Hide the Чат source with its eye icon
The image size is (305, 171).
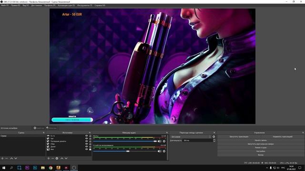(87, 139)
